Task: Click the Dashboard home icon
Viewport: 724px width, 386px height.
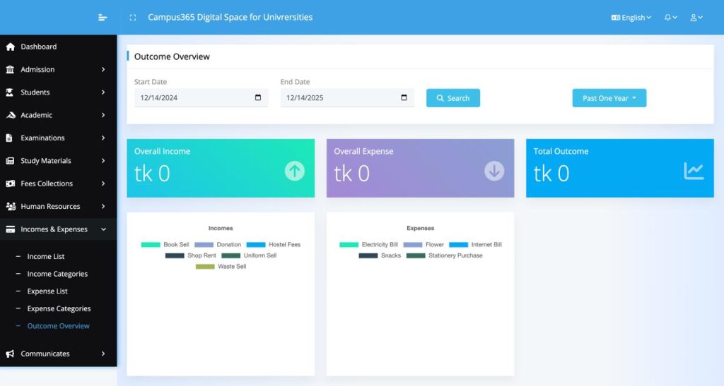Action: 11,47
